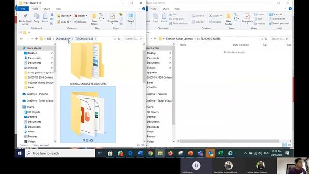Click Fadhilah Raihan Lokman in address breadcrumb
This screenshot has width=309, height=174.
[179, 39]
